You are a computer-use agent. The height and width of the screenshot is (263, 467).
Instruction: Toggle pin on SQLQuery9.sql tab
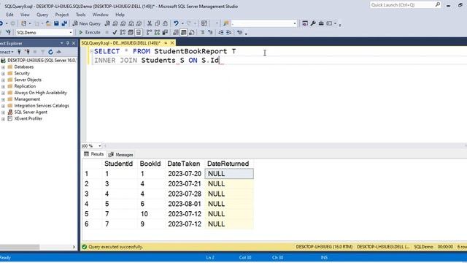166,43
